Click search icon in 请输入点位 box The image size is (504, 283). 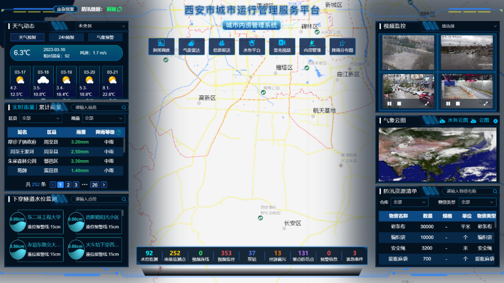click(x=124, y=199)
